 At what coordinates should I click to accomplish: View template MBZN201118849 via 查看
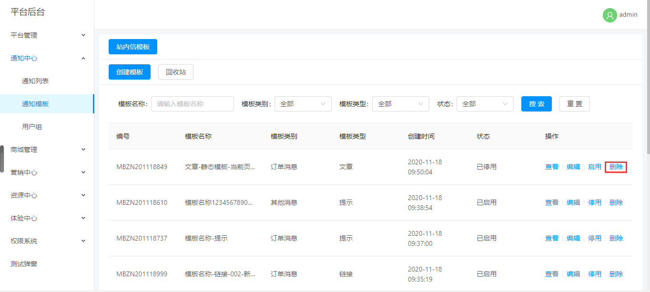(552, 167)
